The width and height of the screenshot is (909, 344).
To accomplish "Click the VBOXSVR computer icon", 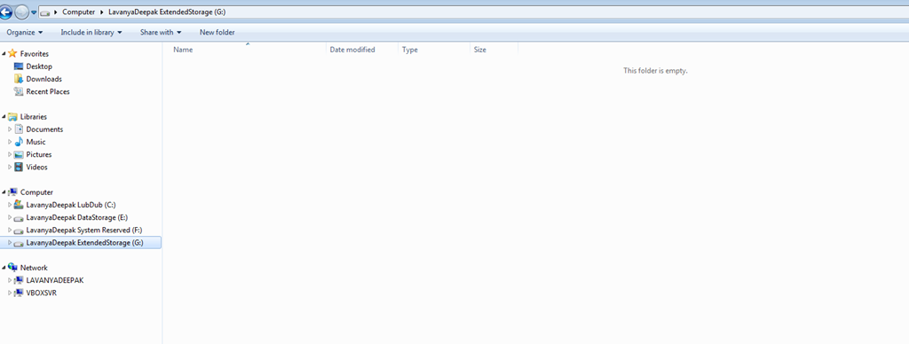I will [x=19, y=293].
